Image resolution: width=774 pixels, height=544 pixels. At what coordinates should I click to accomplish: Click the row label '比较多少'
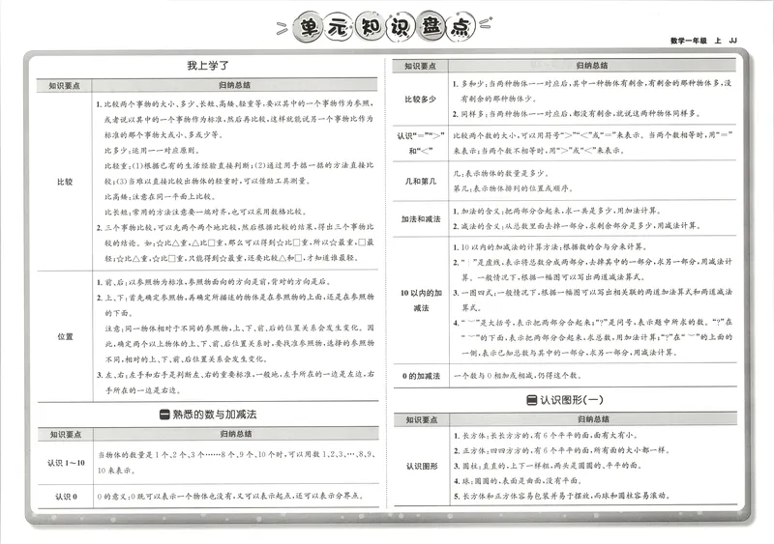(420, 100)
